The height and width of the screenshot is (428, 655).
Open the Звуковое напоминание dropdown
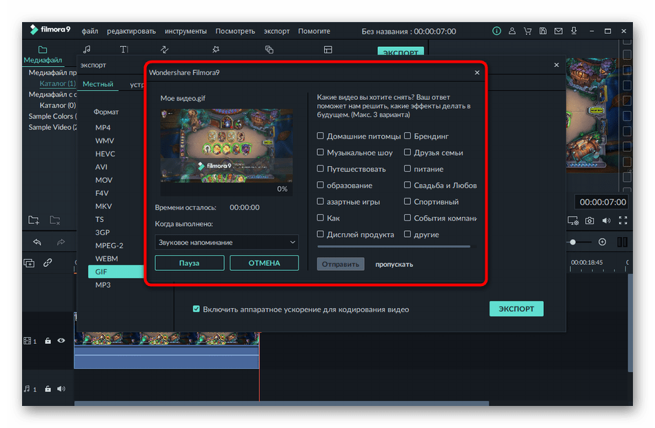(x=226, y=243)
